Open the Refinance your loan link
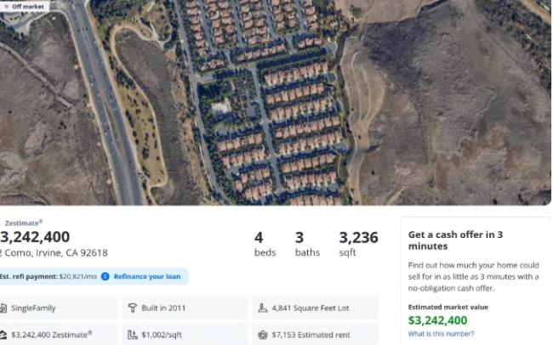The height and width of the screenshot is (345, 553). [x=147, y=277]
